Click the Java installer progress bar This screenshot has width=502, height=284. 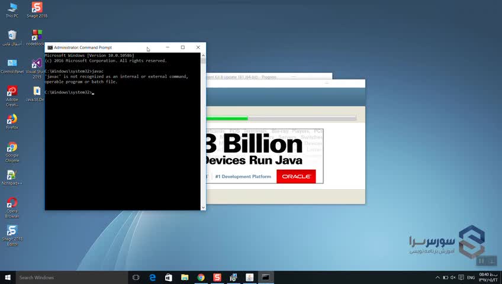(281, 118)
